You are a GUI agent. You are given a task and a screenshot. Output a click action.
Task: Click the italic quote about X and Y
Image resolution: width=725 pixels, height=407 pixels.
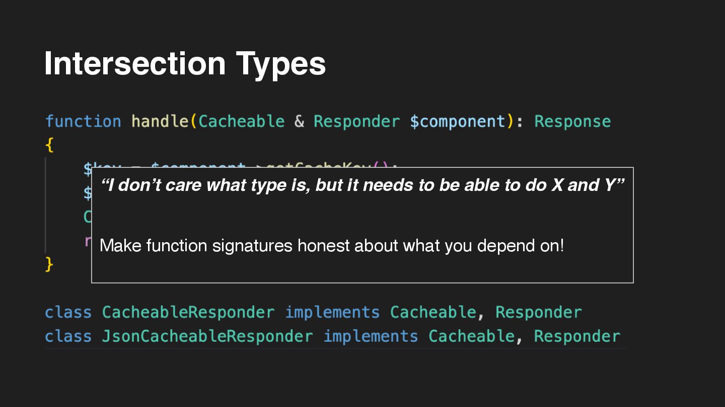click(x=362, y=185)
